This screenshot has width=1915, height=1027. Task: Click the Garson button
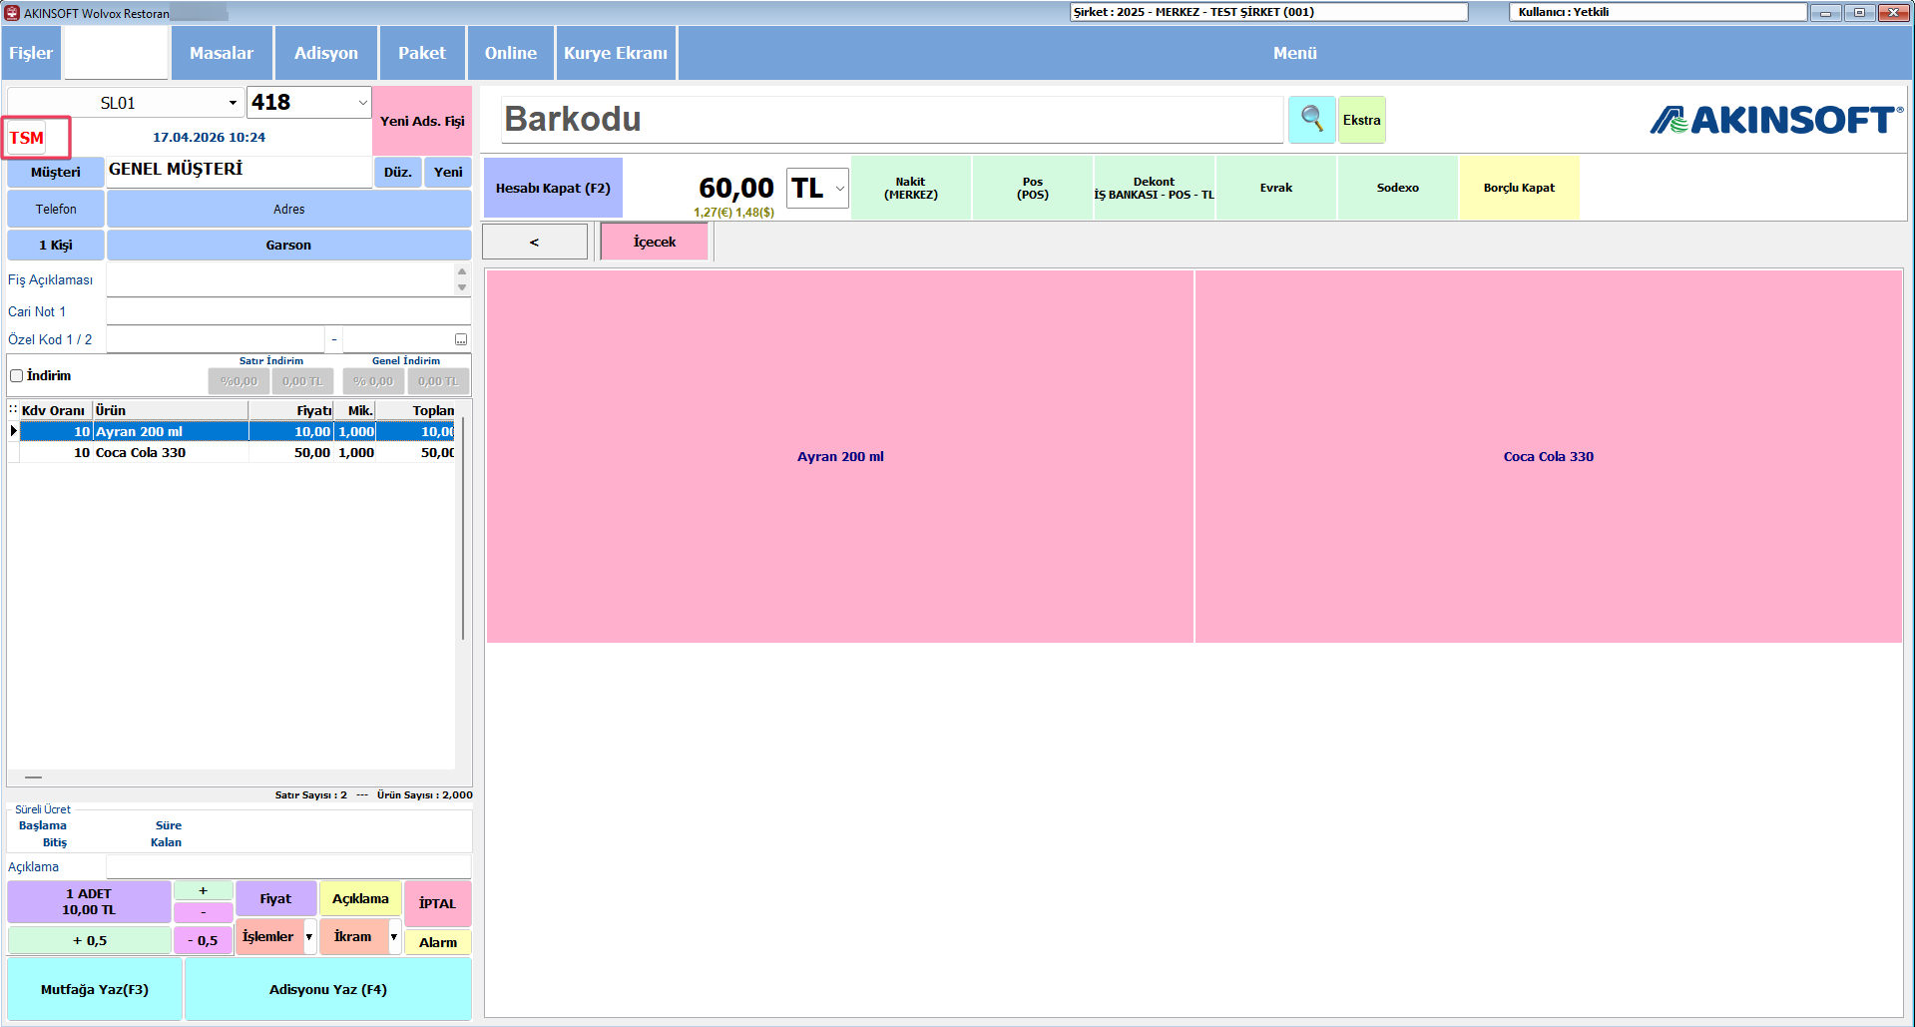point(288,245)
